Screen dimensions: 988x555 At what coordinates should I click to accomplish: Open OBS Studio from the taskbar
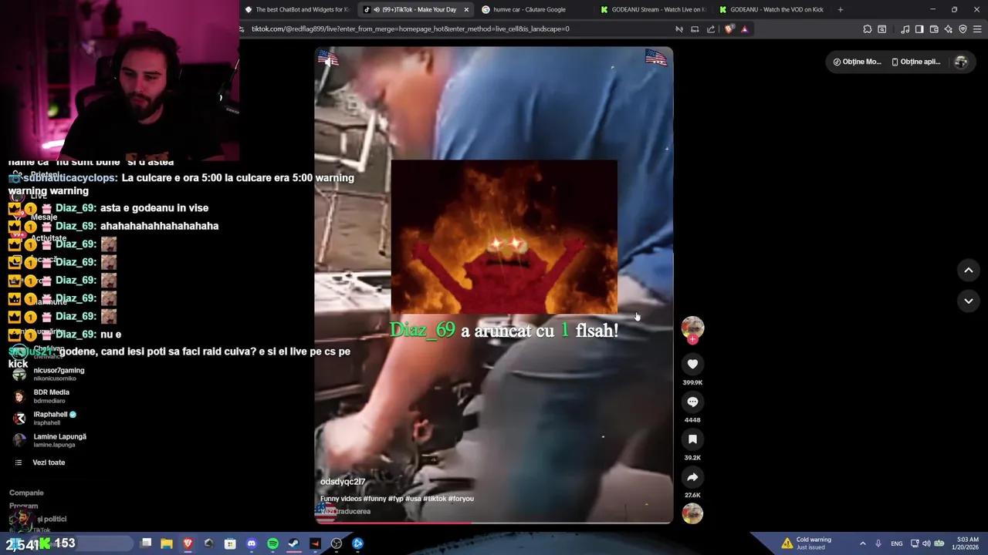[337, 543]
